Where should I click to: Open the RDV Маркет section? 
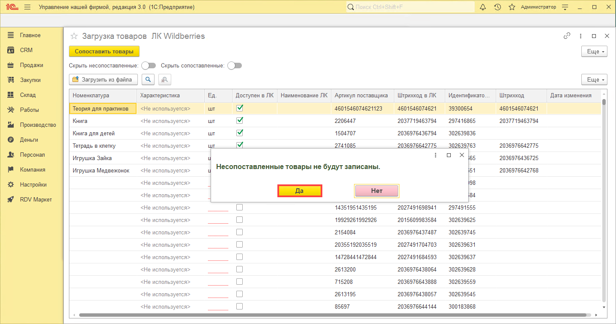click(x=36, y=200)
